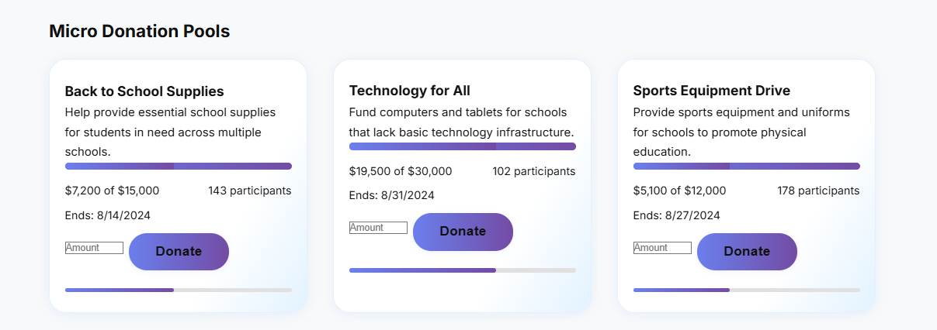937x330 pixels.
Task: Click the Sports Equipment Drive heading
Action: [711, 91]
